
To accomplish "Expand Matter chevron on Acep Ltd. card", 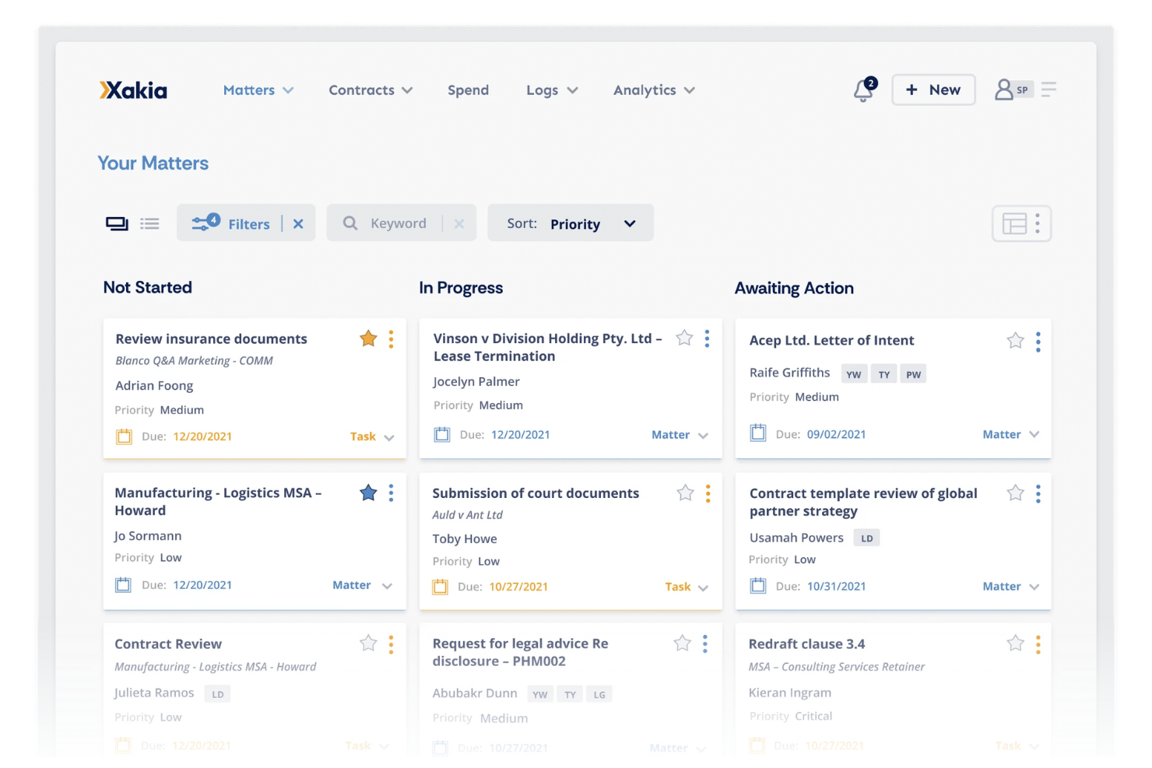I will 1034,435.
